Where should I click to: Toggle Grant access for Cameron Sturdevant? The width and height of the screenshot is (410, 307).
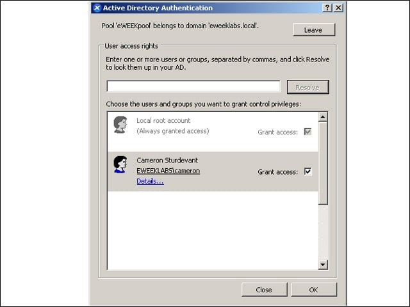pos(307,171)
